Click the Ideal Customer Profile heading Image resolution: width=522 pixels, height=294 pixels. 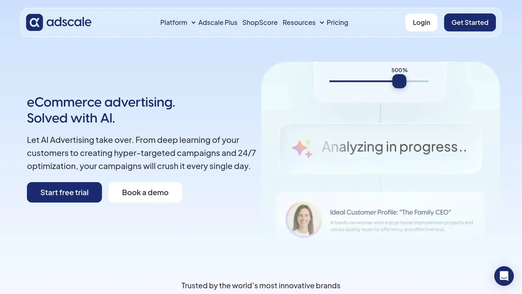pyautogui.click(x=390, y=212)
